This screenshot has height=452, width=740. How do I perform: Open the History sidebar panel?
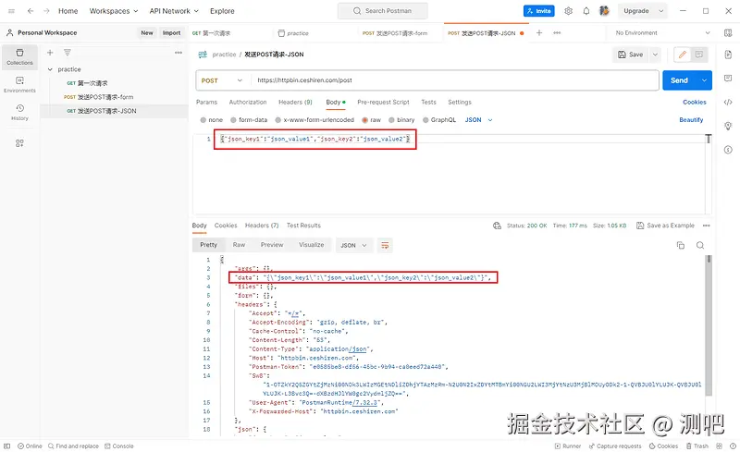19,112
